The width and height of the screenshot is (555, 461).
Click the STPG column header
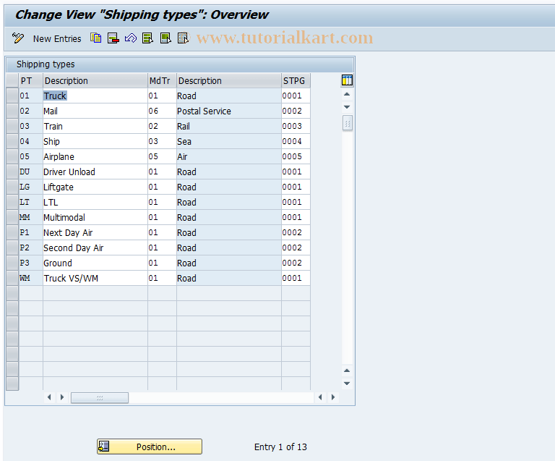click(296, 81)
